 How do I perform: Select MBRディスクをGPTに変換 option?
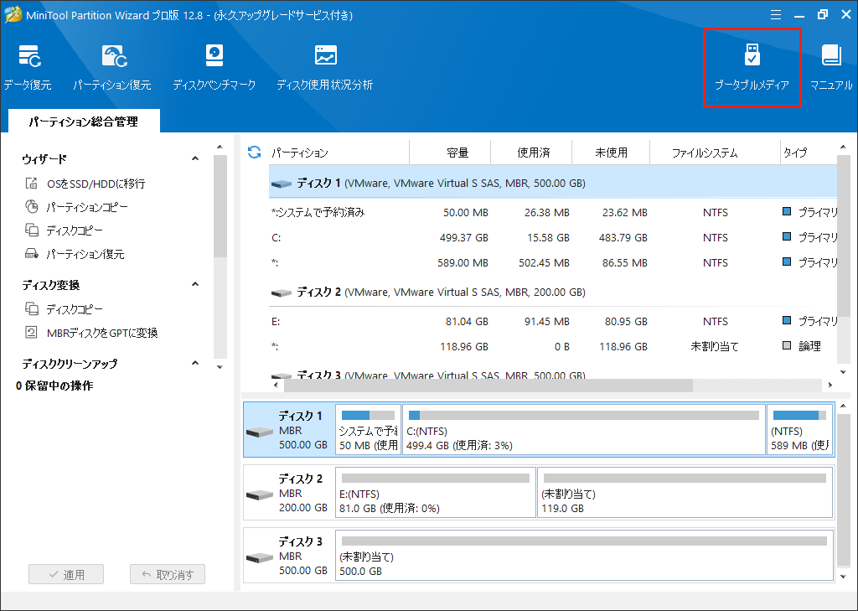click(x=91, y=333)
